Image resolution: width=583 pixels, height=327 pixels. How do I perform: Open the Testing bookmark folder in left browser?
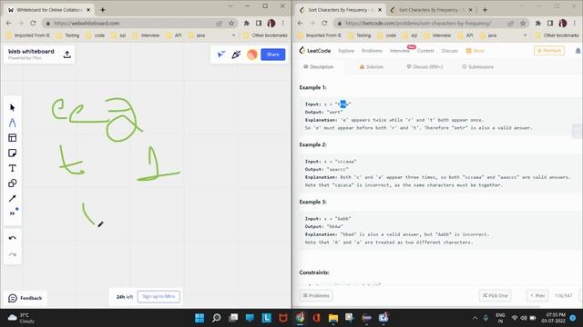pyautogui.click(x=67, y=35)
